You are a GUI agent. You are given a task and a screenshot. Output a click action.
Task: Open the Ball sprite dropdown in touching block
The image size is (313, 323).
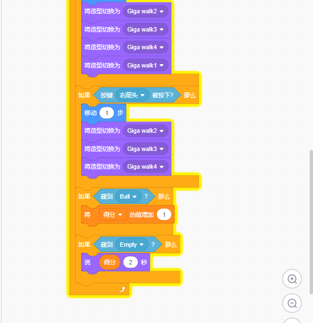coord(128,196)
